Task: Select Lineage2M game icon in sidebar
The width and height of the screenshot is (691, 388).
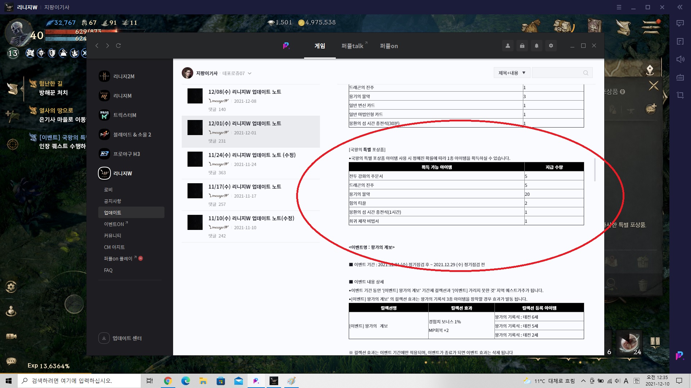Action: click(x=104, y=76)
